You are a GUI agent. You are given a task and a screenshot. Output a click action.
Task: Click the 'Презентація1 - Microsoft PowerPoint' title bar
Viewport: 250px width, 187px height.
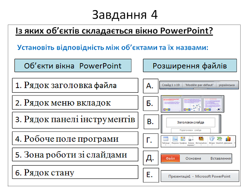(200, 176)
